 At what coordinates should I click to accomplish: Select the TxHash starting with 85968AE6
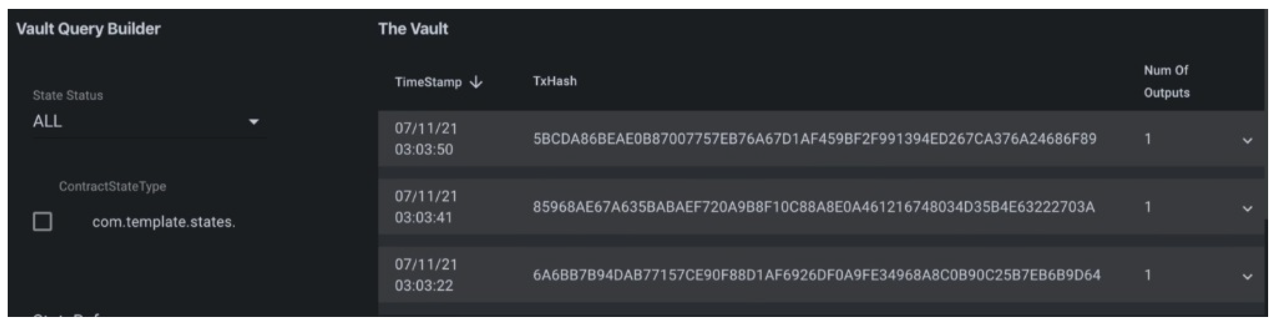point(814,207)
